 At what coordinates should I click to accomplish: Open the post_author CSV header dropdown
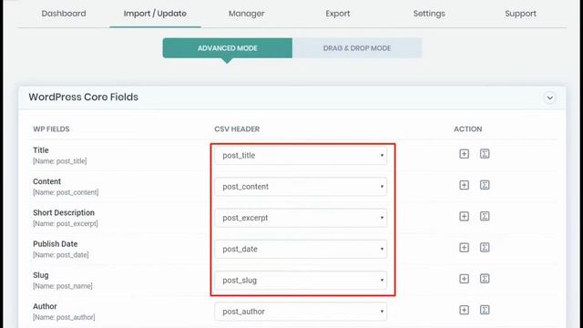pos(301,312)
